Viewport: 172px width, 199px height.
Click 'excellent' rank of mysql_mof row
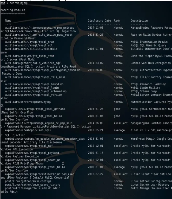click(x=121, y=146)
